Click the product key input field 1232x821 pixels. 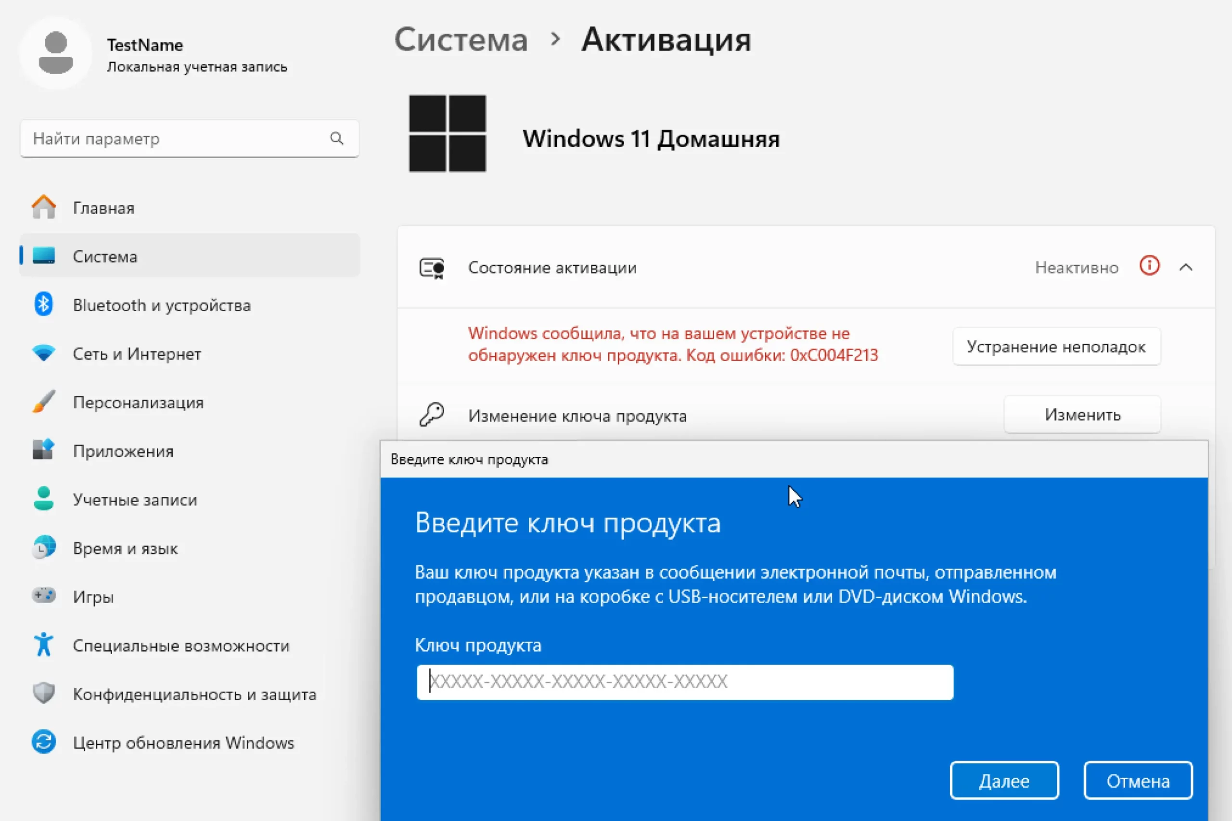point(685,682)
